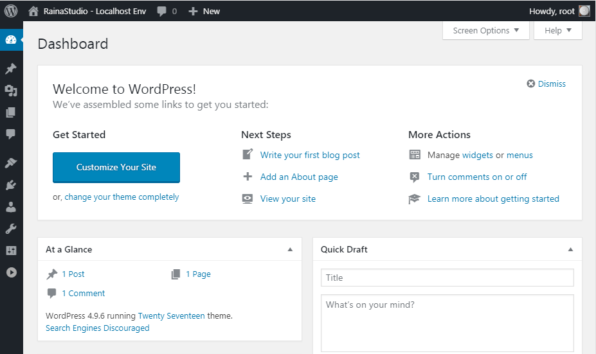Click the Welcome to WordPress! heading
Image resolution: width=596 pixels, height=354 pixels.
pyautogui.click(x=124, y=89)
